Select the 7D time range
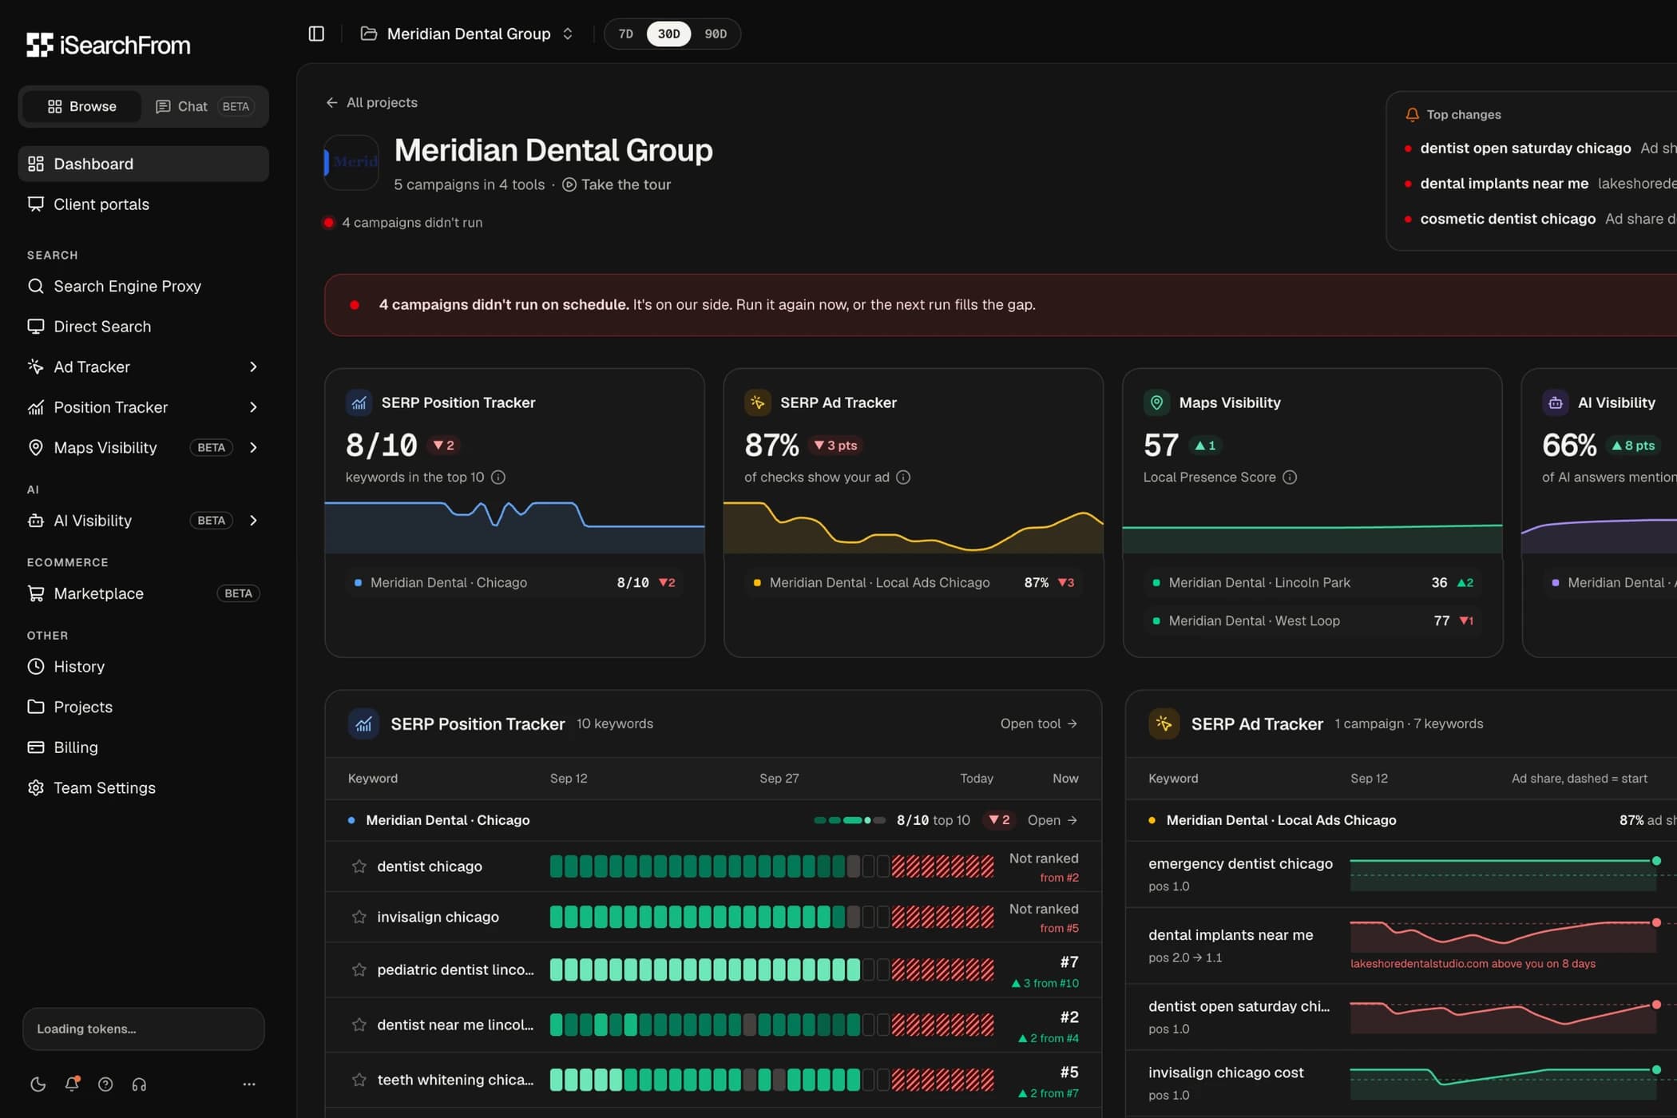The height and width of the screenshot is (1118, 1677). [626, 34]
